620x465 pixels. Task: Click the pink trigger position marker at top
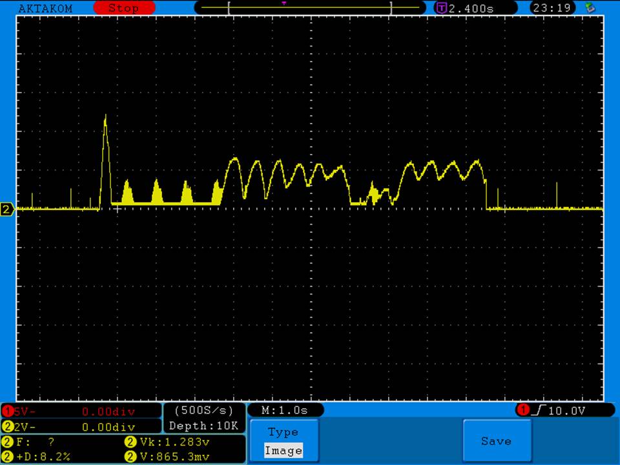pyautogui.click(x=284, y=3)
